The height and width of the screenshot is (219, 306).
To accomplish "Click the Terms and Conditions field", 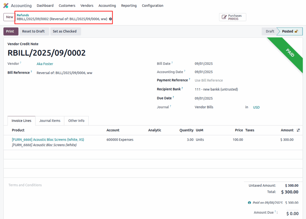I will (25, 185).
